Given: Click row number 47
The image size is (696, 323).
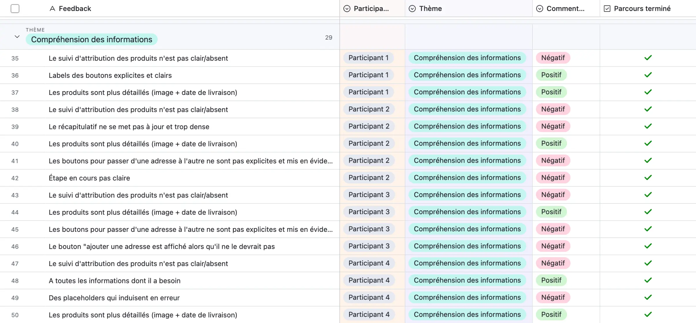Looking at the screenshot, I should pyautogui.click(x=15, y=264).
